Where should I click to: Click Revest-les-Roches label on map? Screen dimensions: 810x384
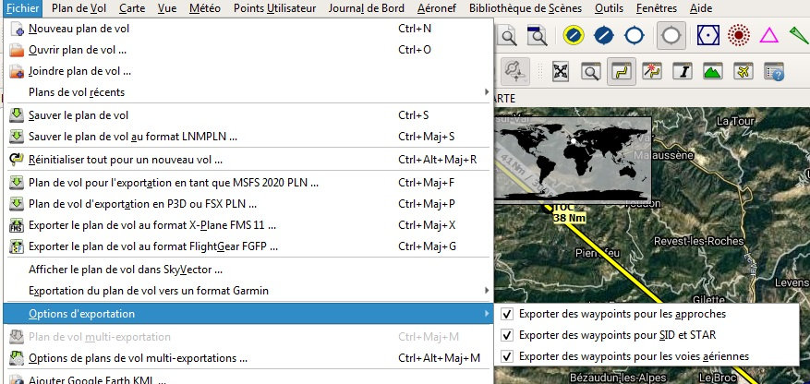[698, 241]
